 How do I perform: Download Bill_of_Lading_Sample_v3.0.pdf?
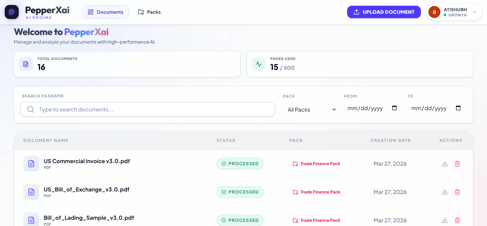445,220
